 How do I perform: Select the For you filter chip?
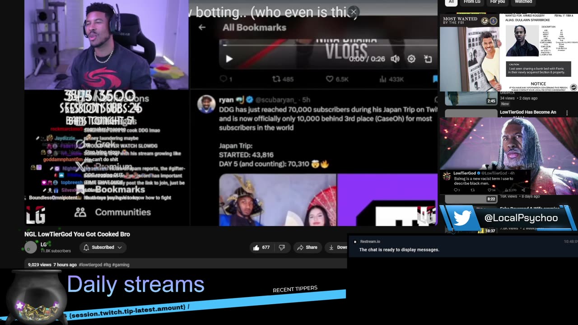(x=498, y=2)
